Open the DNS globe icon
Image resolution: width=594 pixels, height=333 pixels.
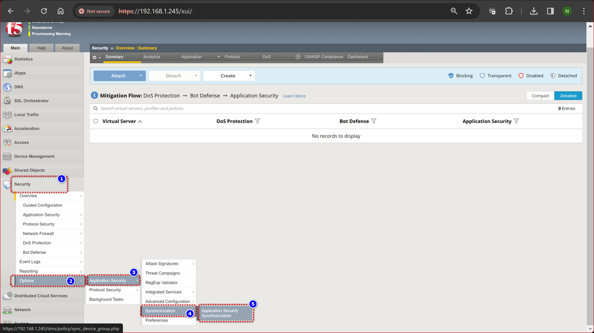pos(7,87)
